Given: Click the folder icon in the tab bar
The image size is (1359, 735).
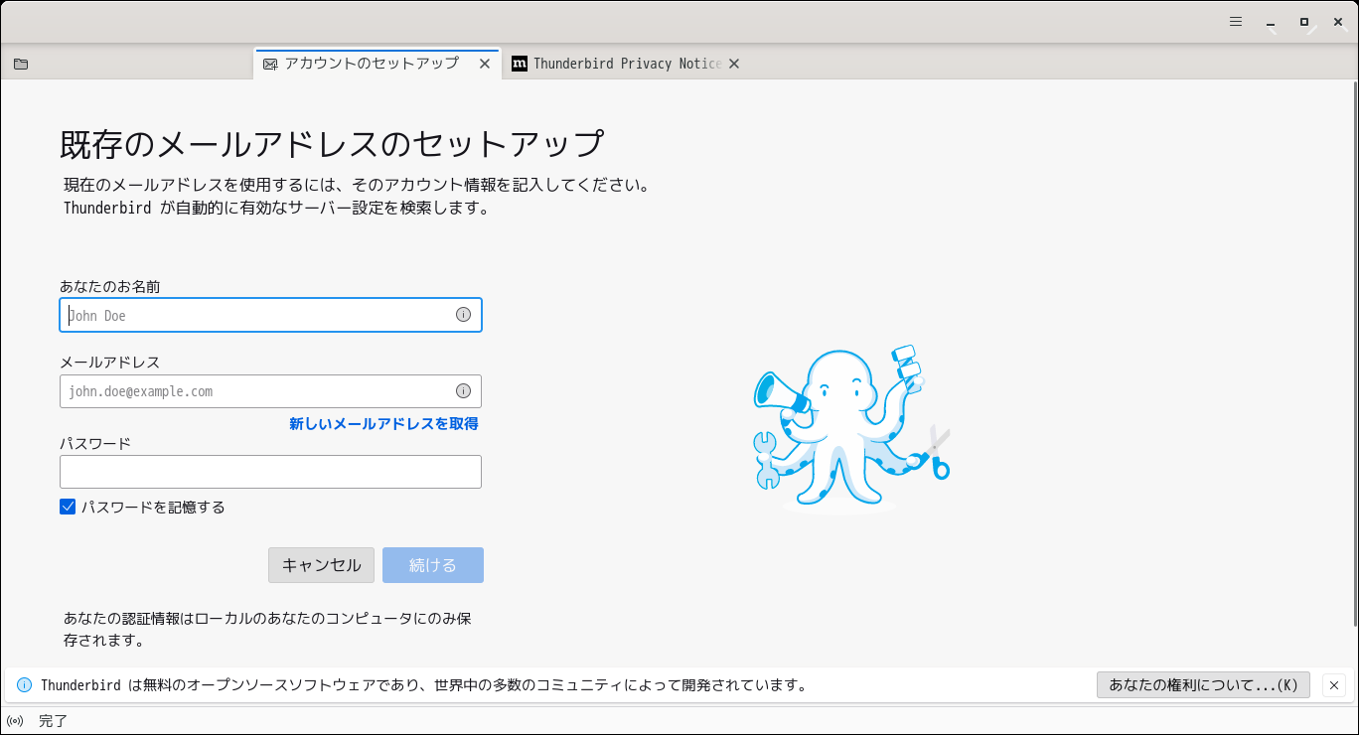Looking at the screenshot, I should point(21,64).
